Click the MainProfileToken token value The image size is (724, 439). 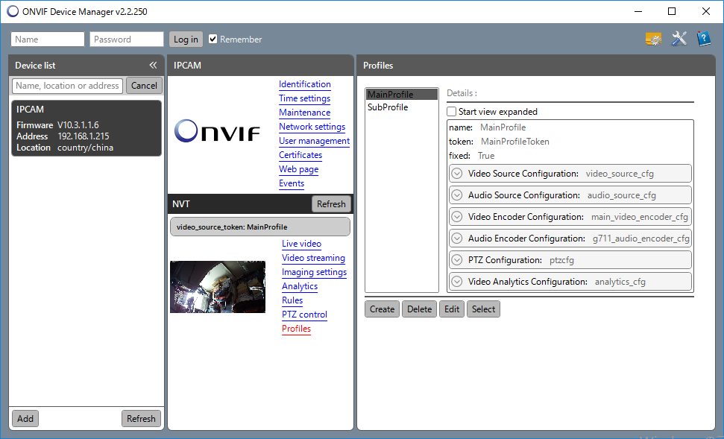[514, 142]
